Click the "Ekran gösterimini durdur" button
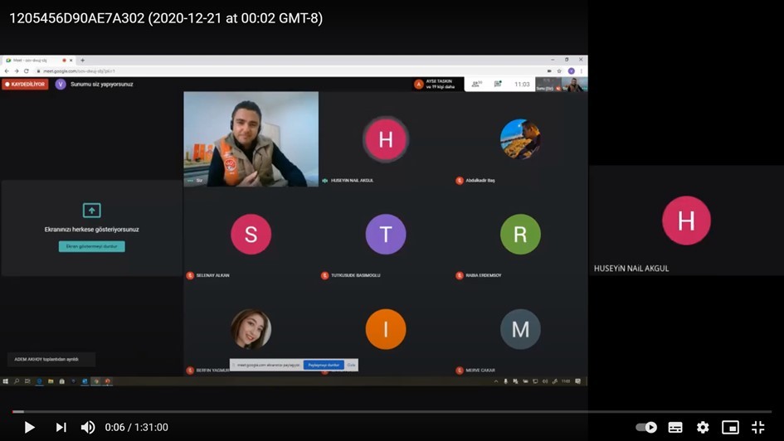 pos(91,246)
